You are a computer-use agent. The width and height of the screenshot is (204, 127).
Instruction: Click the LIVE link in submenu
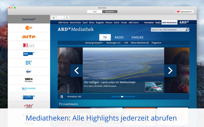tap(126, 43)
